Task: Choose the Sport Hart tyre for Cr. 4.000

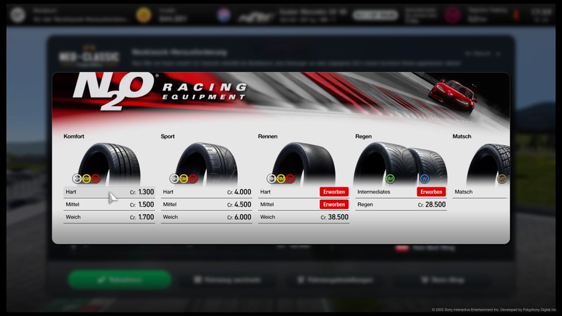Action: [207, 192]
